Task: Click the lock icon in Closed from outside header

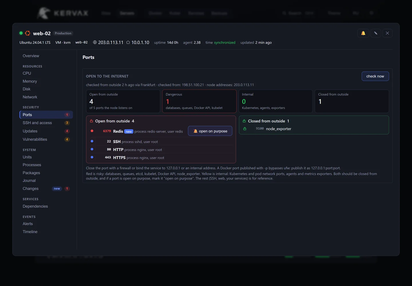Action: point(244,121)
